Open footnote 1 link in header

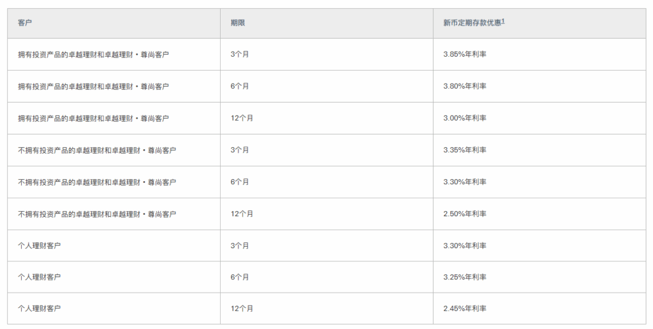(503, 21)
